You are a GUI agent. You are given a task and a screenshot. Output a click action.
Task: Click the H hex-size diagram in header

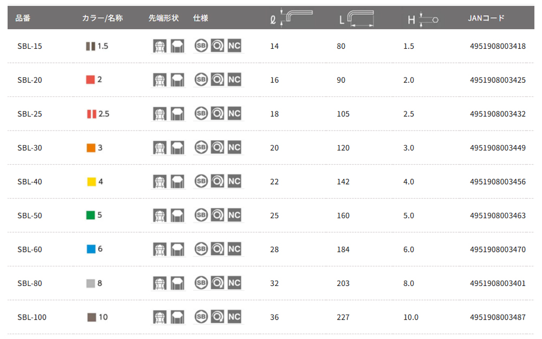click(x=423, y=19)
